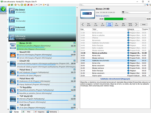The height and width of the screenshot is (113, 151).
Task: Toggle favorite star for Biznes 24 HD
Action: (18, 43)
